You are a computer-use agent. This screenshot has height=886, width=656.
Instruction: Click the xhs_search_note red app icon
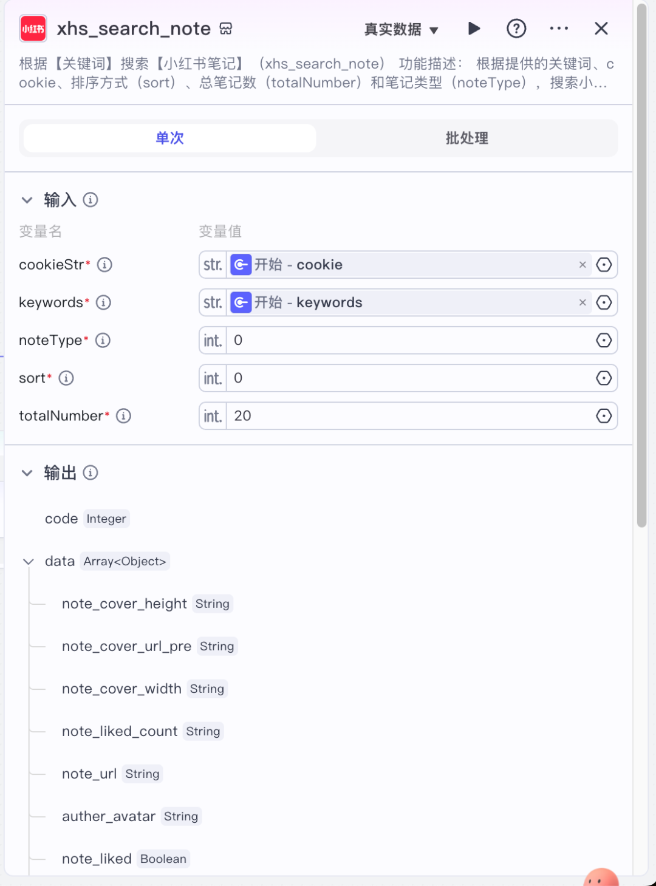pos(33,29)
